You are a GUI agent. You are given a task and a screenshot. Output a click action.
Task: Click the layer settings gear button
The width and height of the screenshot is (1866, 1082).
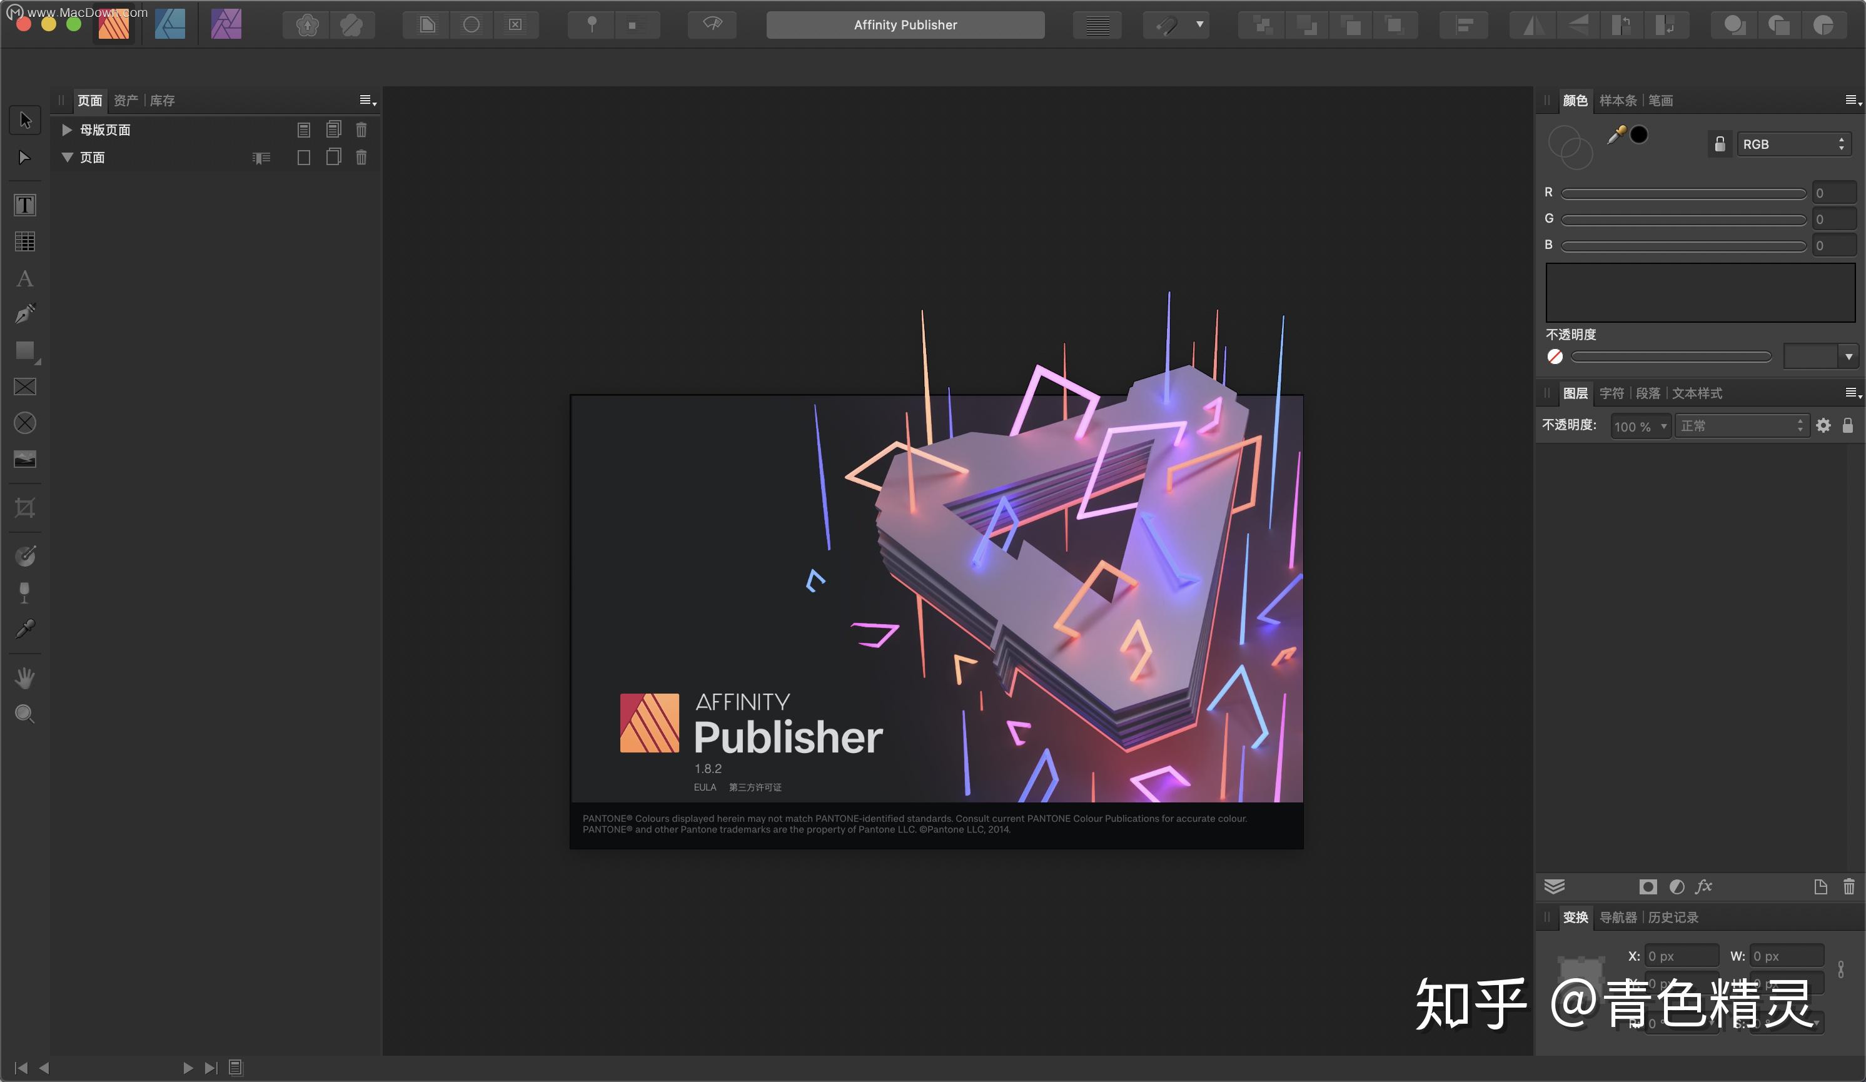1823,425
